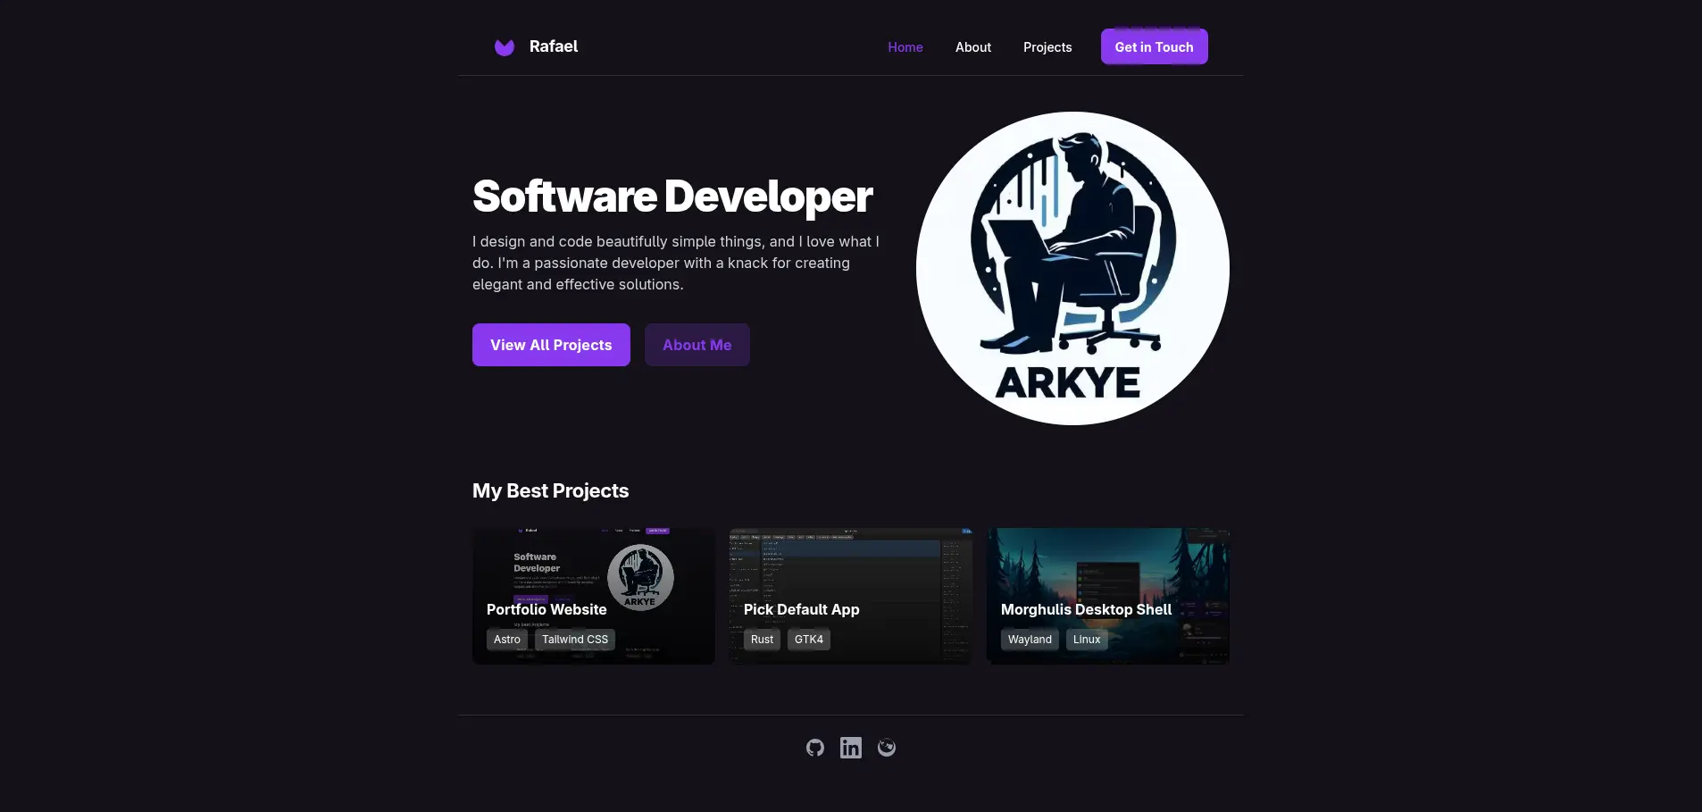This screenshot has width=1702, height=812.
Task: Click the Rust tag under Pick Default App
Action: point(761,639)
